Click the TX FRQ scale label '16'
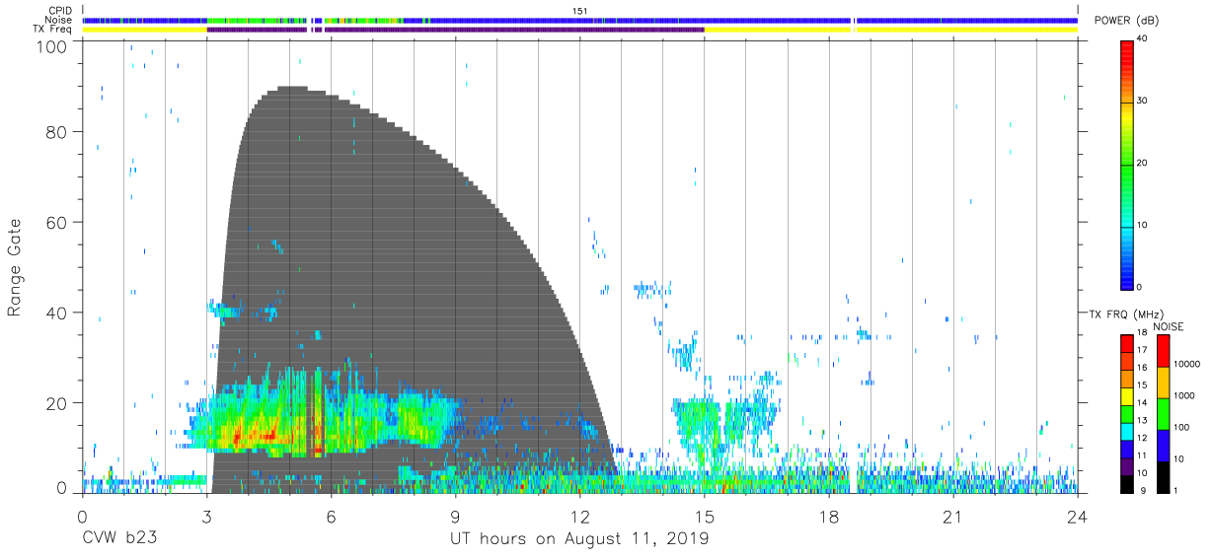 click(x=1142, y=368)
